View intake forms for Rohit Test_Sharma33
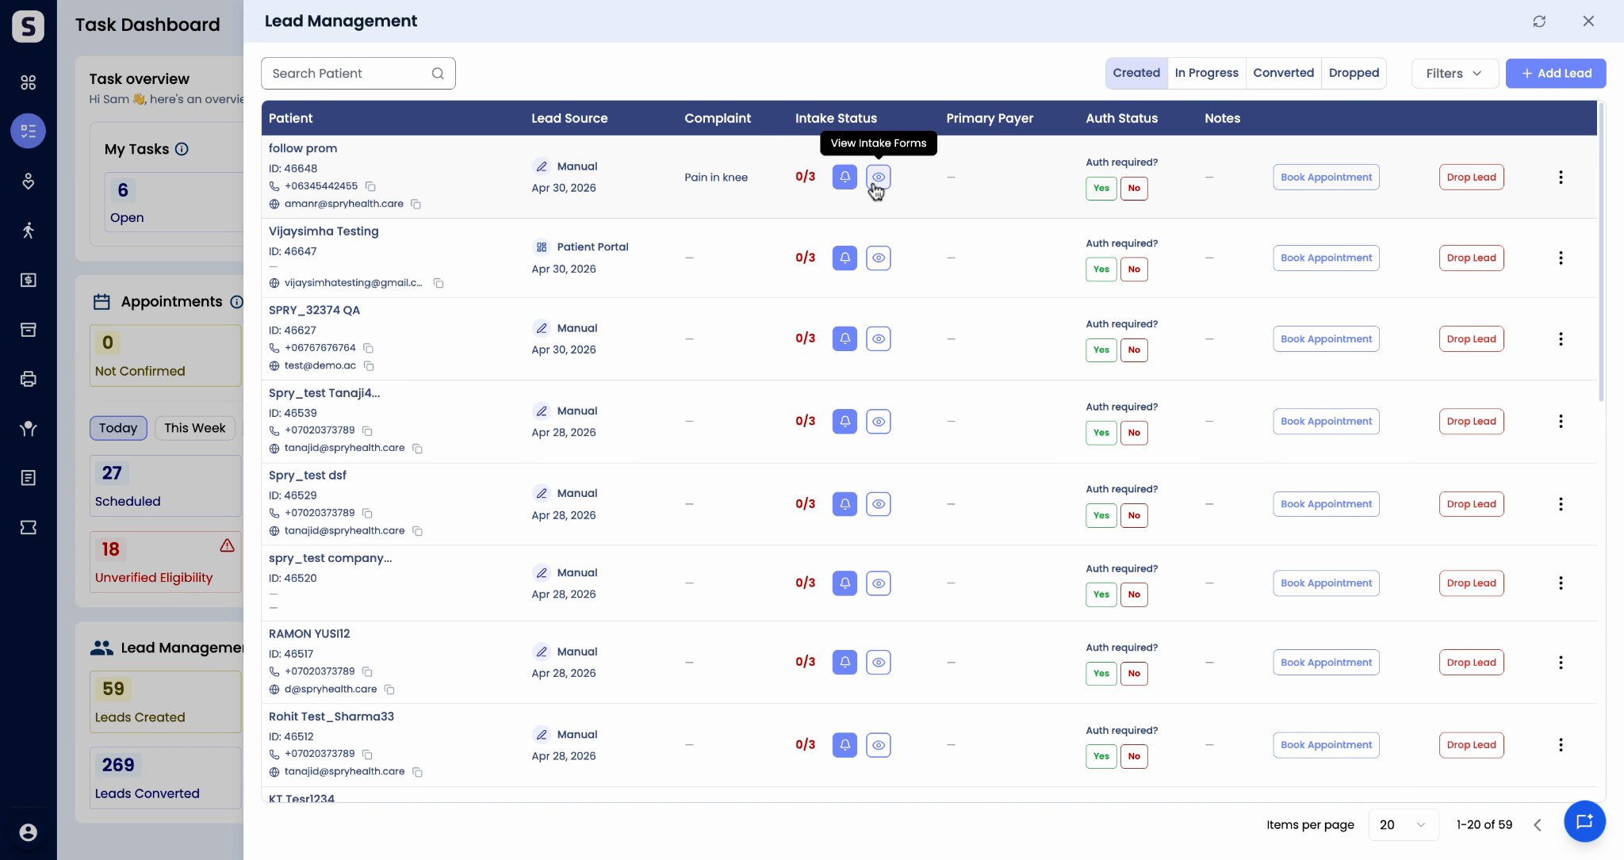 (878, 745)
